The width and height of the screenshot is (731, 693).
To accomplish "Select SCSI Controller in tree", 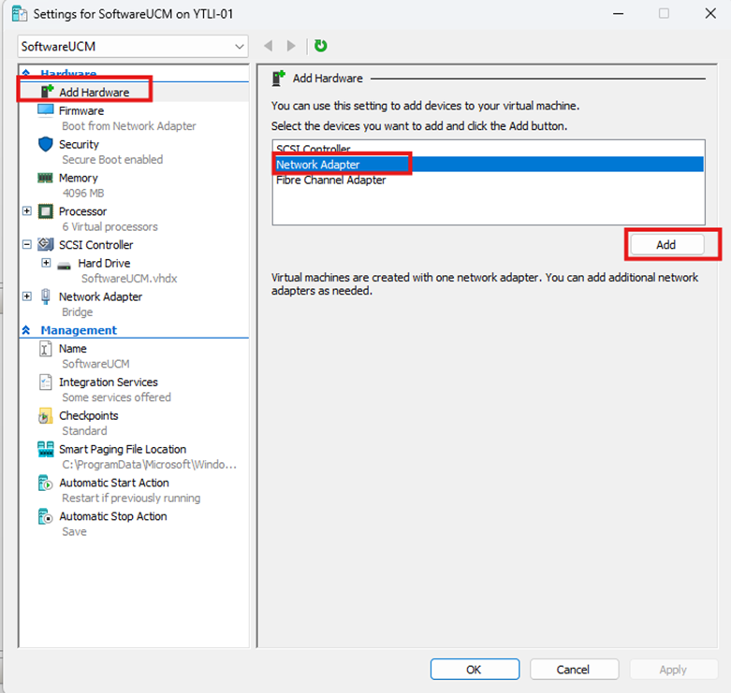I will (x=95, y=244).
